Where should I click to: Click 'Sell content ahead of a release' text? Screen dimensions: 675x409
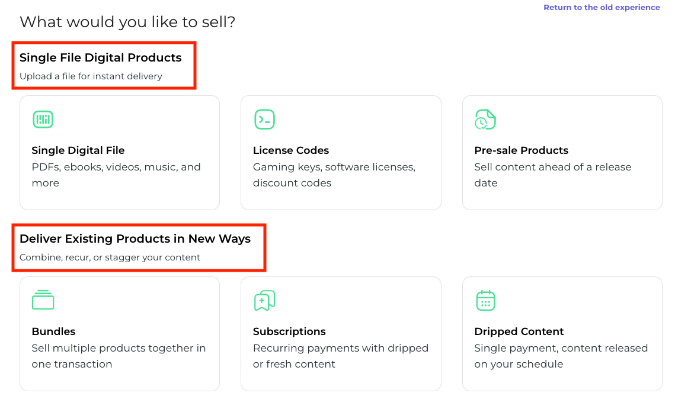tap(552, 167)
